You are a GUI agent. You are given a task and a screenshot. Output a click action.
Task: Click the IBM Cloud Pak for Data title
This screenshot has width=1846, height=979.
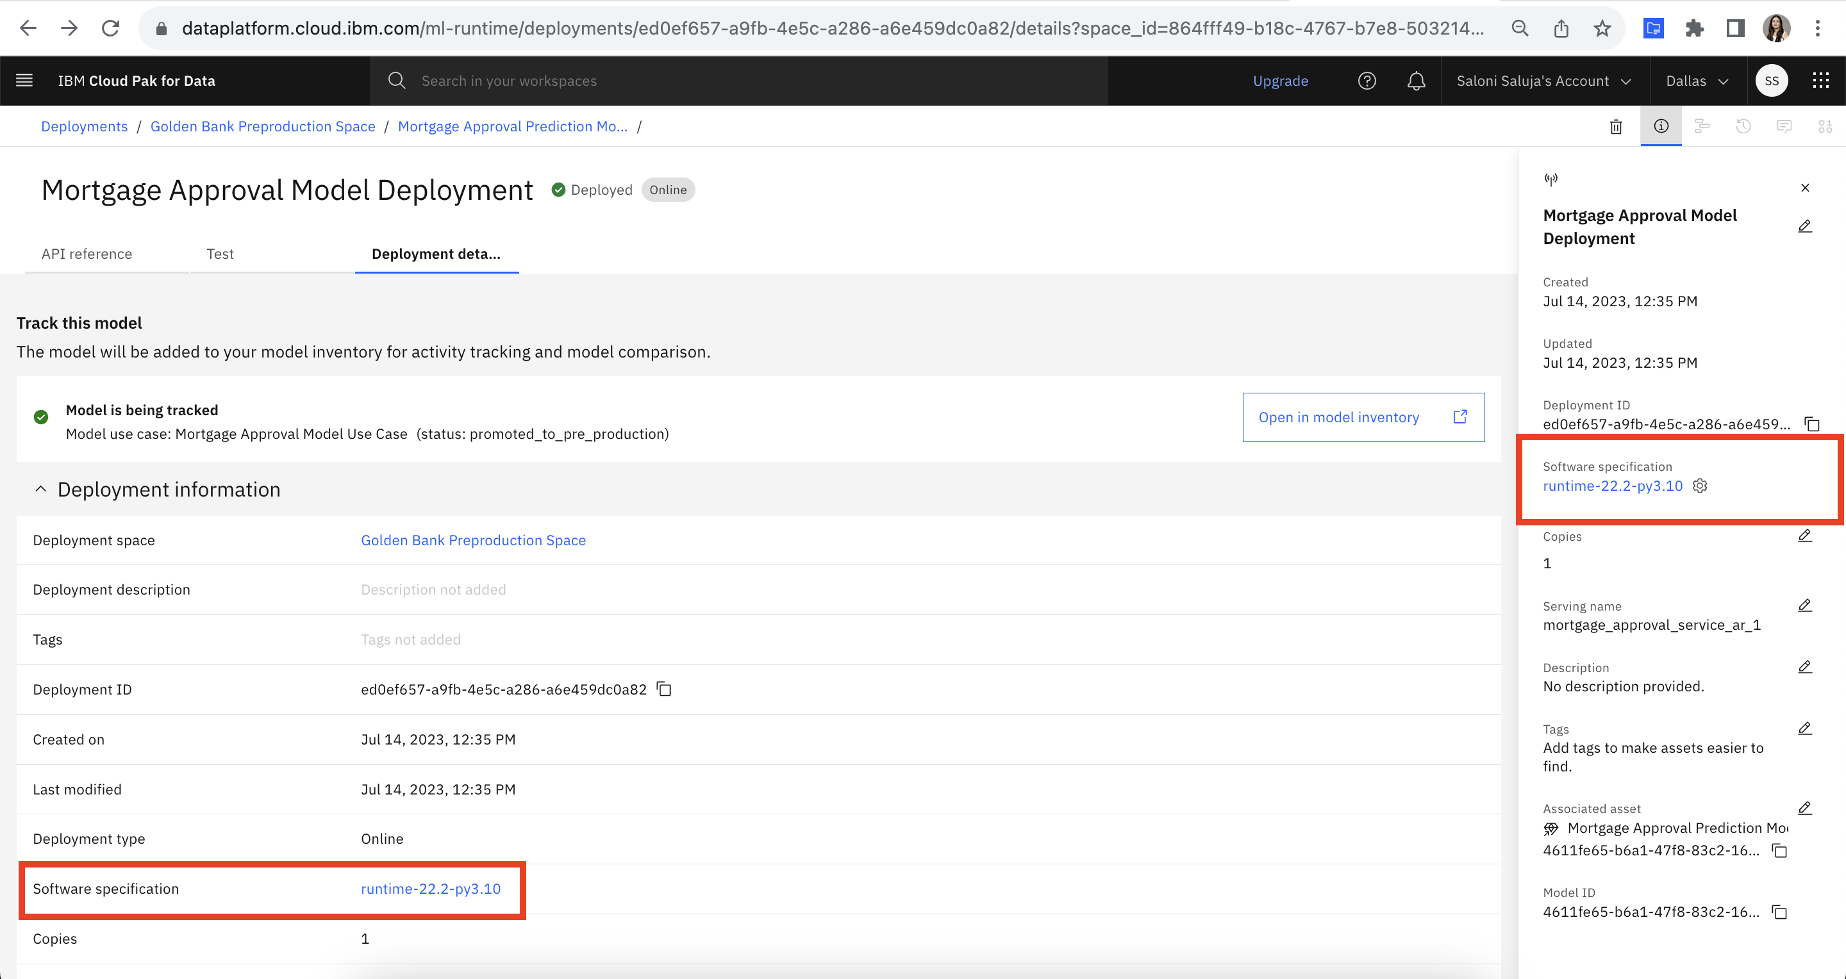pyautogui.click(x=136, y=81)
